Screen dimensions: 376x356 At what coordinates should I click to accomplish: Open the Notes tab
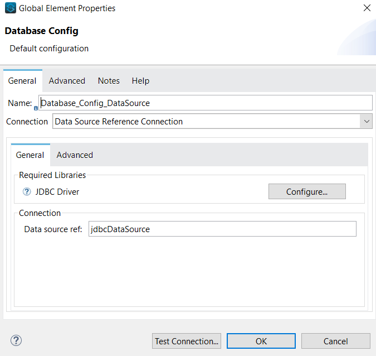[109, 81]
